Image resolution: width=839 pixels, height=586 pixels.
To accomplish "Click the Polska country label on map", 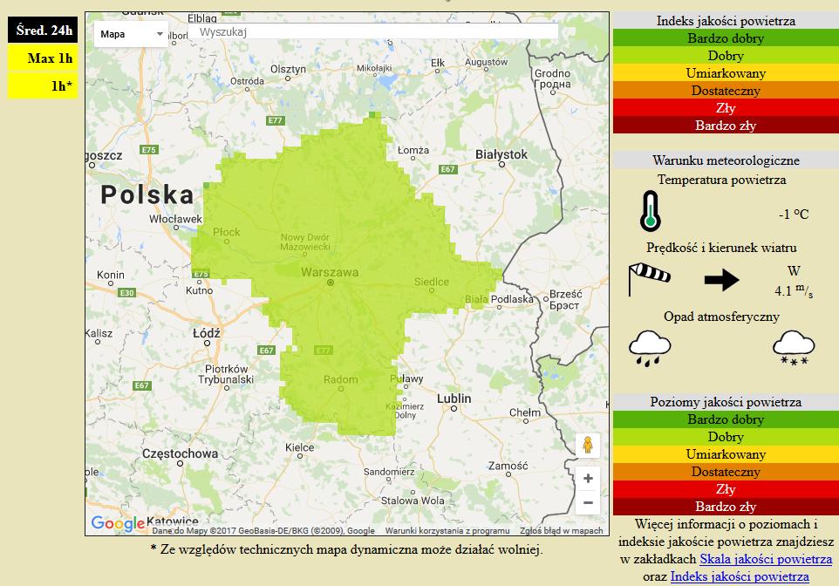I will click(x=147, y=194).
